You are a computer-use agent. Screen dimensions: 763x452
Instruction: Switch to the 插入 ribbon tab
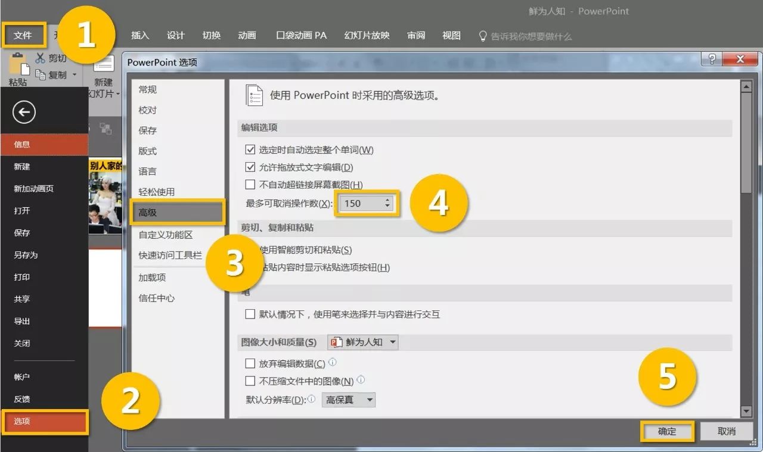[x=140, y=36]
